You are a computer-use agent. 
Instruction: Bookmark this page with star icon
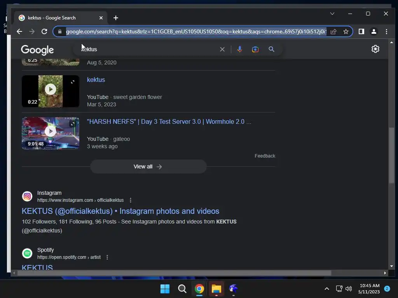346,32
